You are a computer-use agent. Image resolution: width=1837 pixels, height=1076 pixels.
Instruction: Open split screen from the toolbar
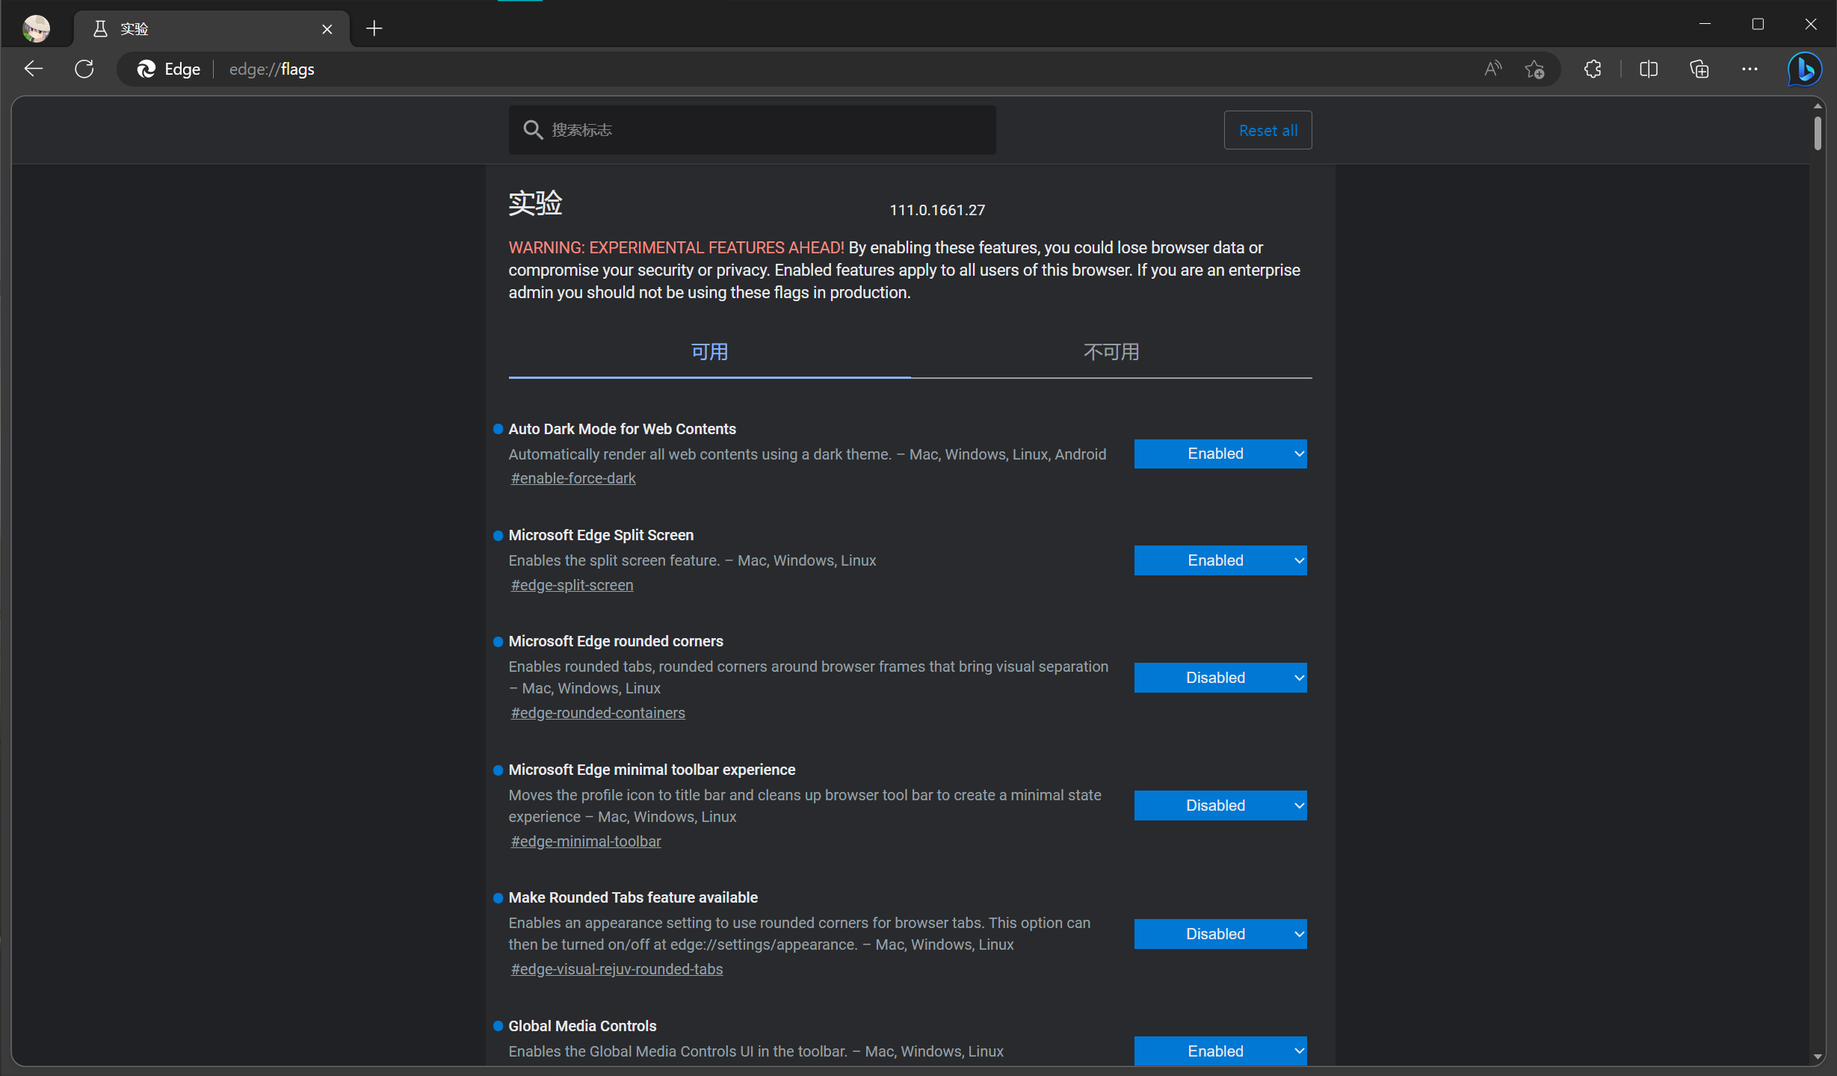[x=1649, y=69]
